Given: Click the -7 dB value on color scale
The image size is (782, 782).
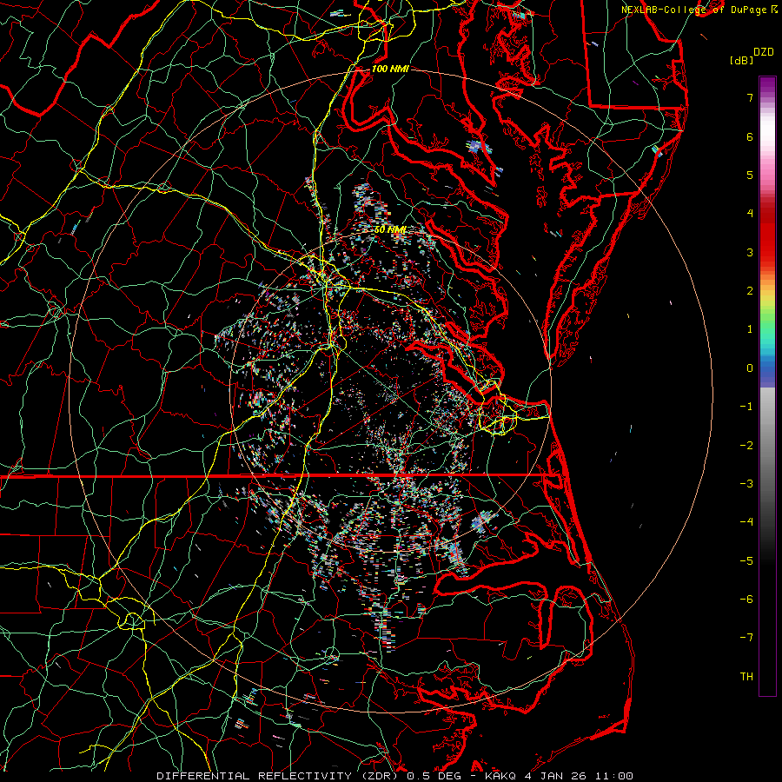Looking at the screenshot, I should click(x=746, y=638).
